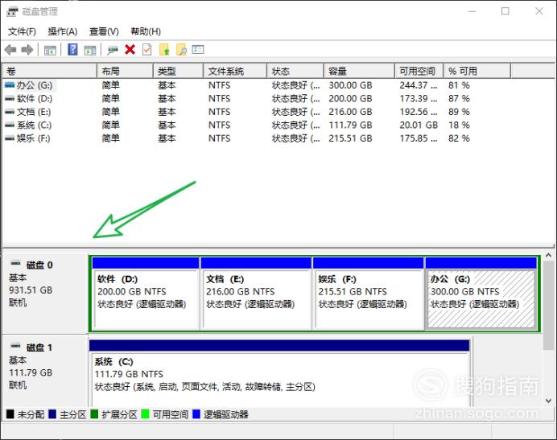Open the 查看(V) menu
Viewport: 557px width, 440px height.
pyautogui.click(x=104, y=31)
